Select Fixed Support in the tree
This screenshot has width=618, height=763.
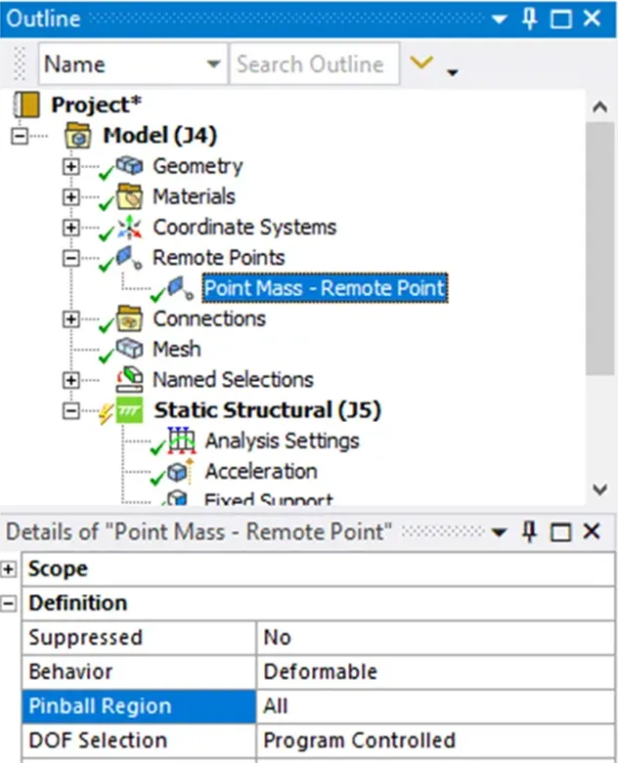click(x=268, y=499)
